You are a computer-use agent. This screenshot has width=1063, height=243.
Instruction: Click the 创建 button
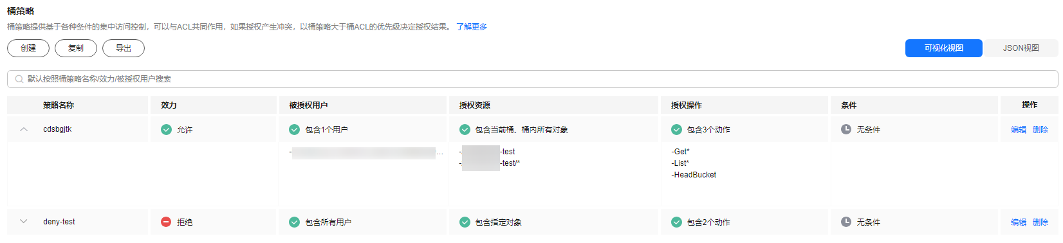pos(28,48)
